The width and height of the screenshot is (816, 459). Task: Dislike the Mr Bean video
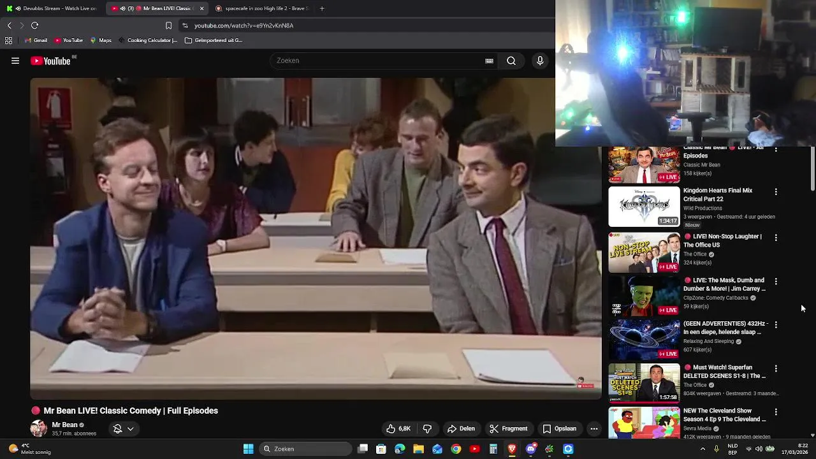tap(427, 428)
